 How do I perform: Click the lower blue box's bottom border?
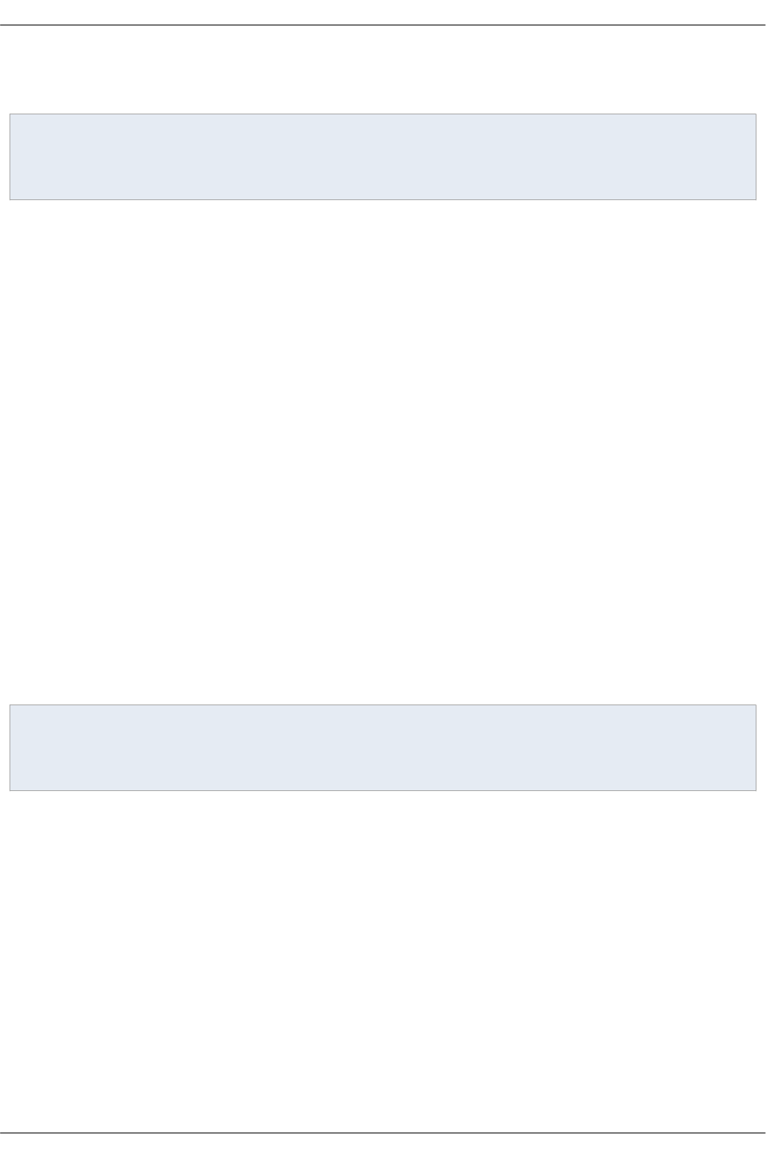click(383, 789)
